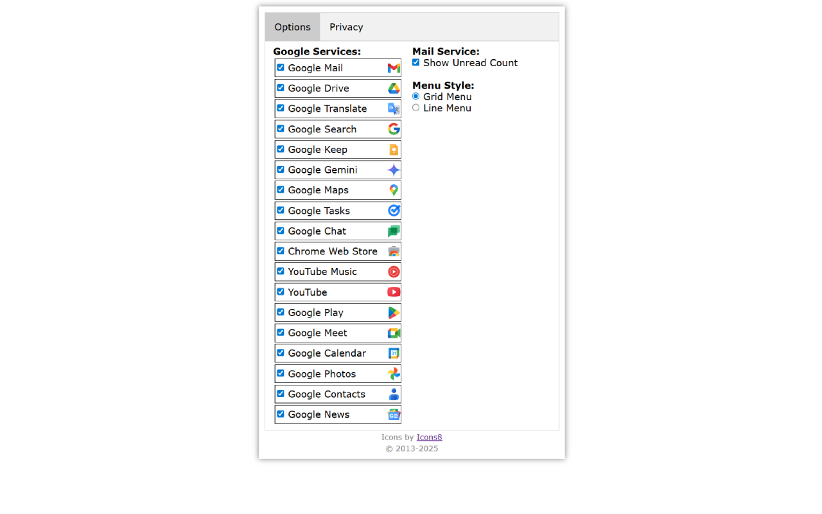Click the Google Play label text

click(316, 313)
